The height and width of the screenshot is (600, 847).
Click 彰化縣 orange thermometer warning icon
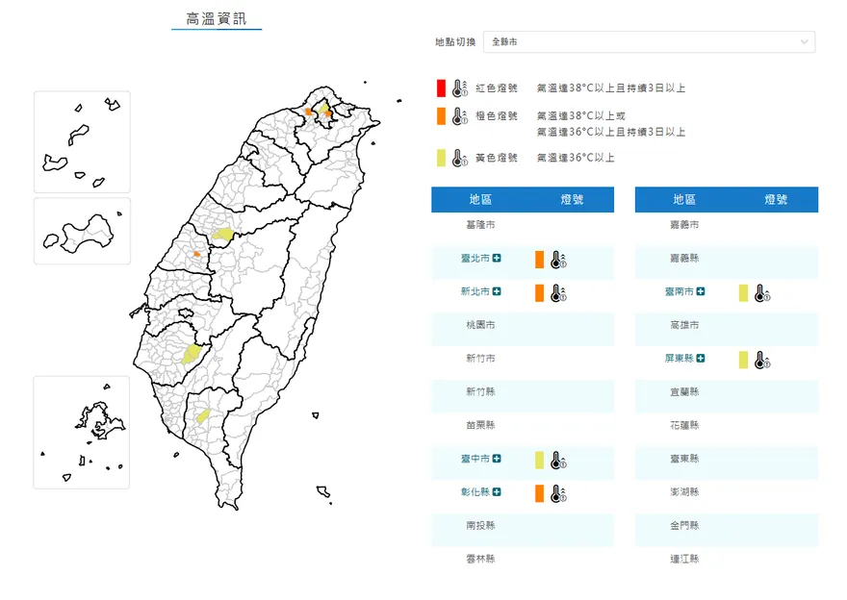point(557,493)
